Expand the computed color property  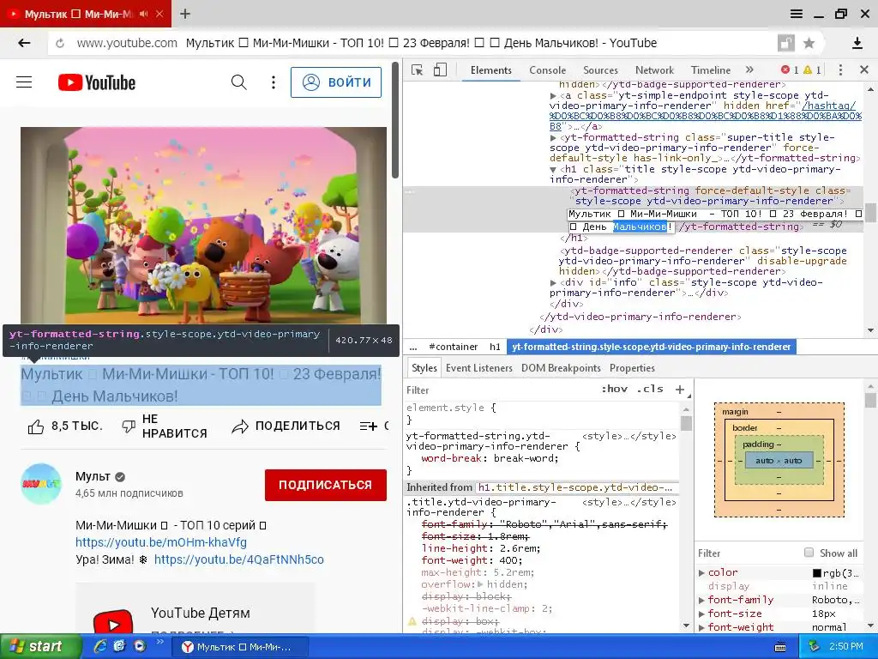[701, 572]
